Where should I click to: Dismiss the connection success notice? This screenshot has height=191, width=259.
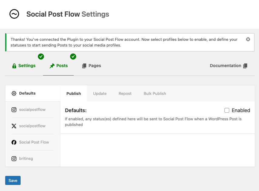pyautogui.click(x=248, y=39)
